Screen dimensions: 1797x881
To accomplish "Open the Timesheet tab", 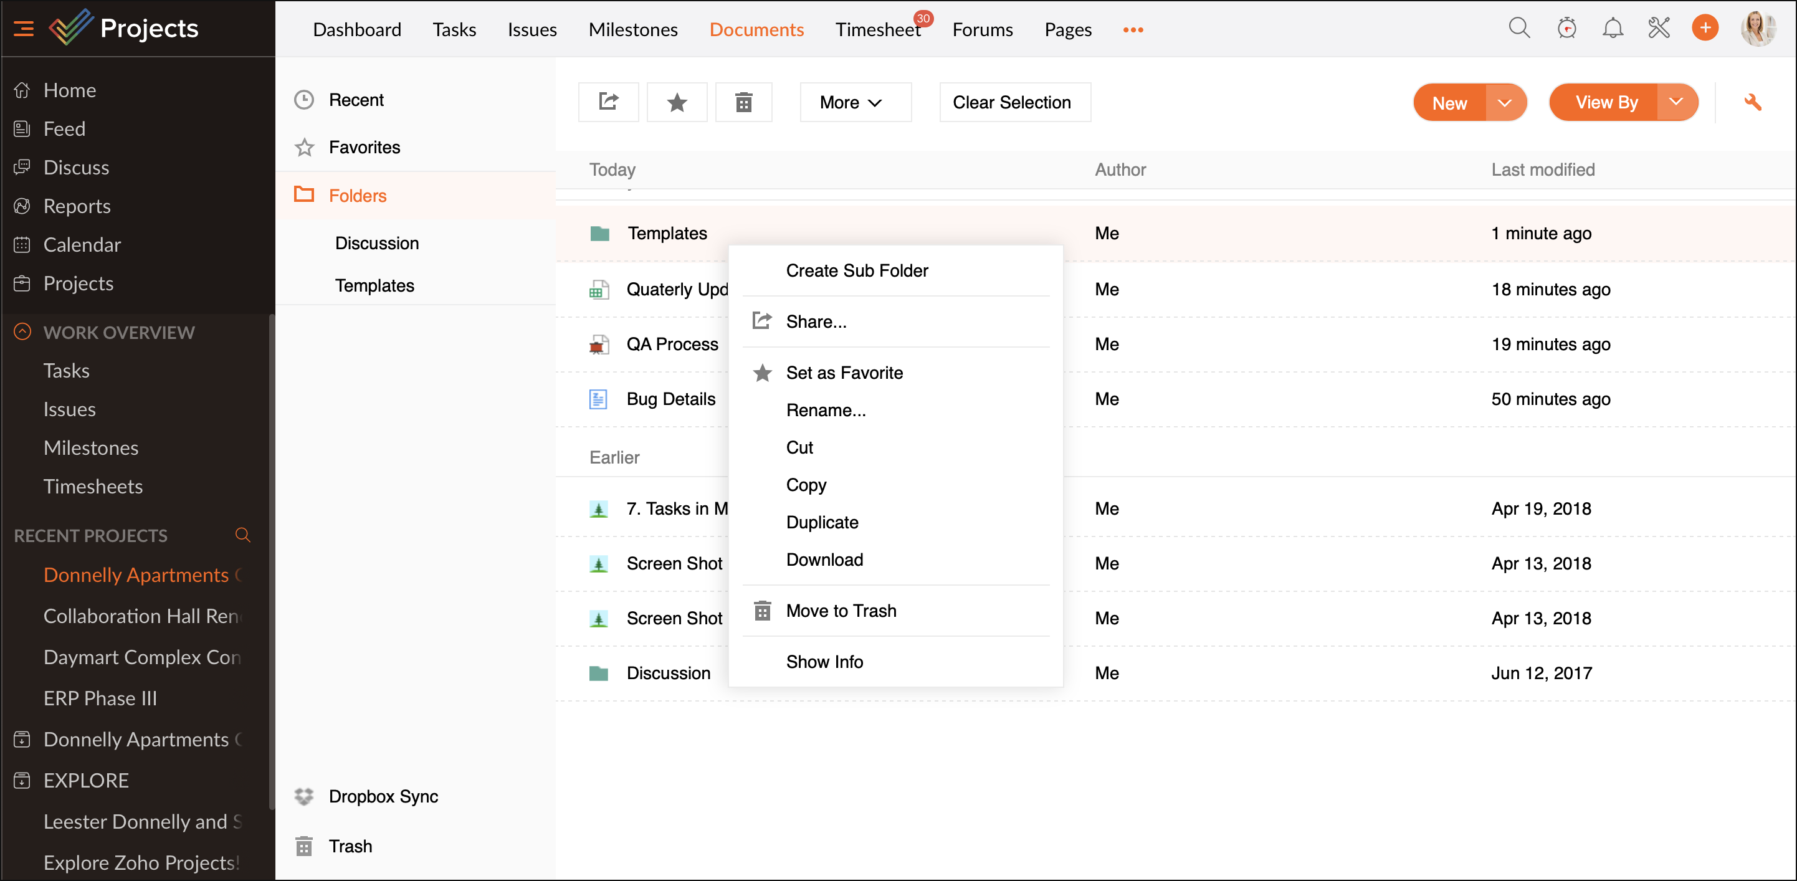I will pyautogui.click(x=877, y=29).
